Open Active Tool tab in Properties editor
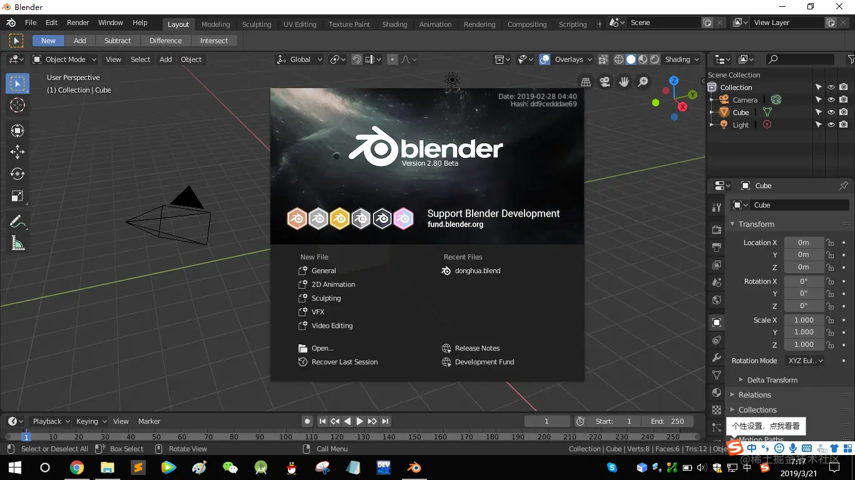Viewport: 855px width, 480px height. (x=717, y=207)
